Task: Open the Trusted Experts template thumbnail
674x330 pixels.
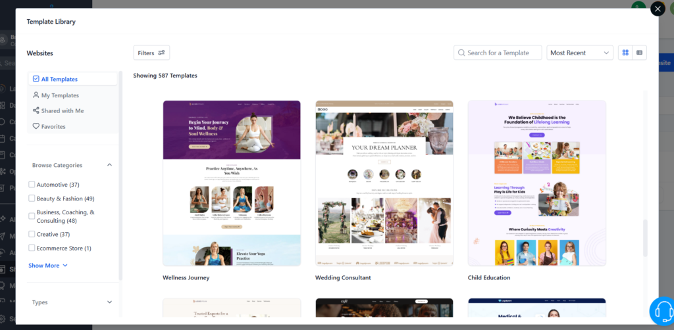Action: [x=232, y=308]
